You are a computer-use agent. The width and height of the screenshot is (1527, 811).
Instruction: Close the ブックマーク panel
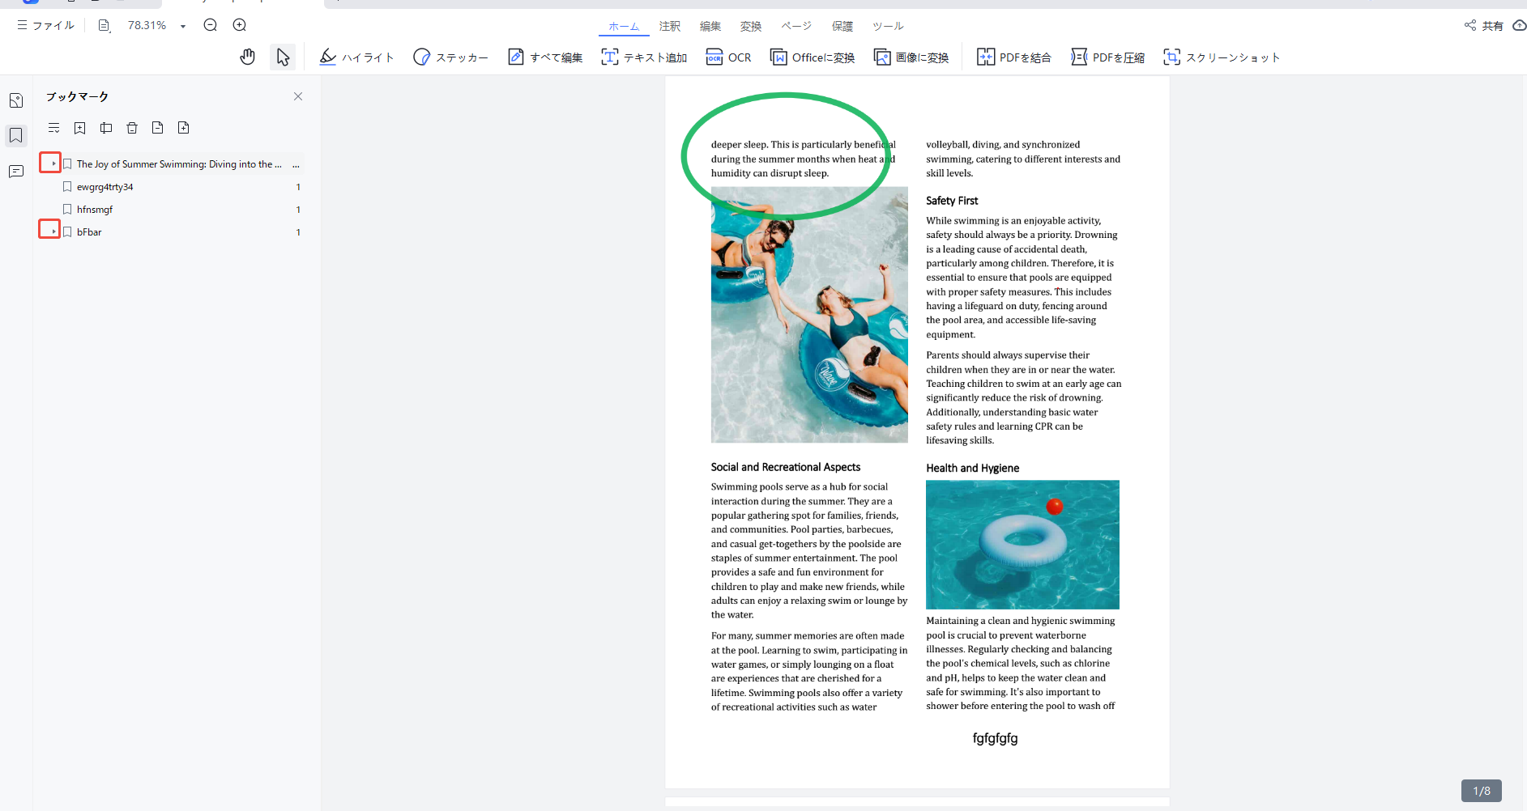(298, 96)
